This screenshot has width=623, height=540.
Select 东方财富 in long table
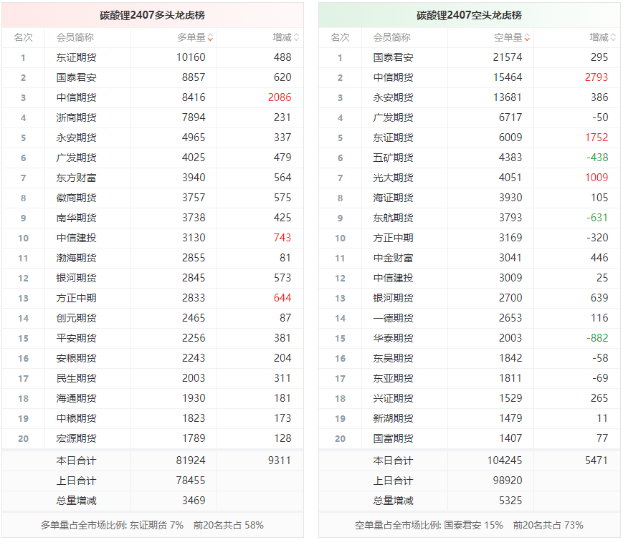(x=76, y=178)
